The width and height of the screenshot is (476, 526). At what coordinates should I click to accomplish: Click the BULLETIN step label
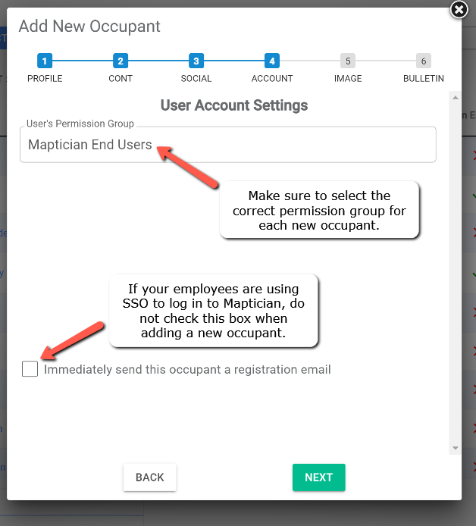coord(424,79)
